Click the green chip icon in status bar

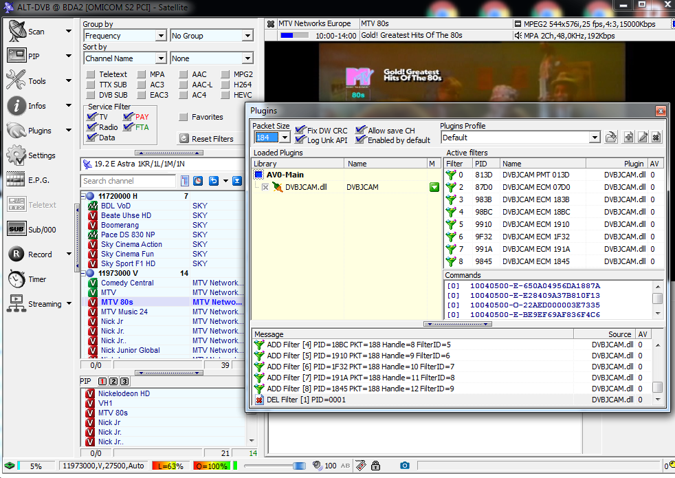pos(10,466)
